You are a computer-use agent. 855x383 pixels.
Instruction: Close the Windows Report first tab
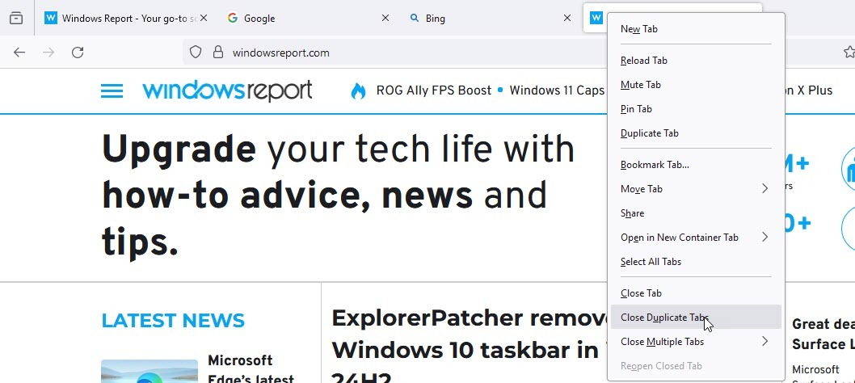click(x=204, y=18)
